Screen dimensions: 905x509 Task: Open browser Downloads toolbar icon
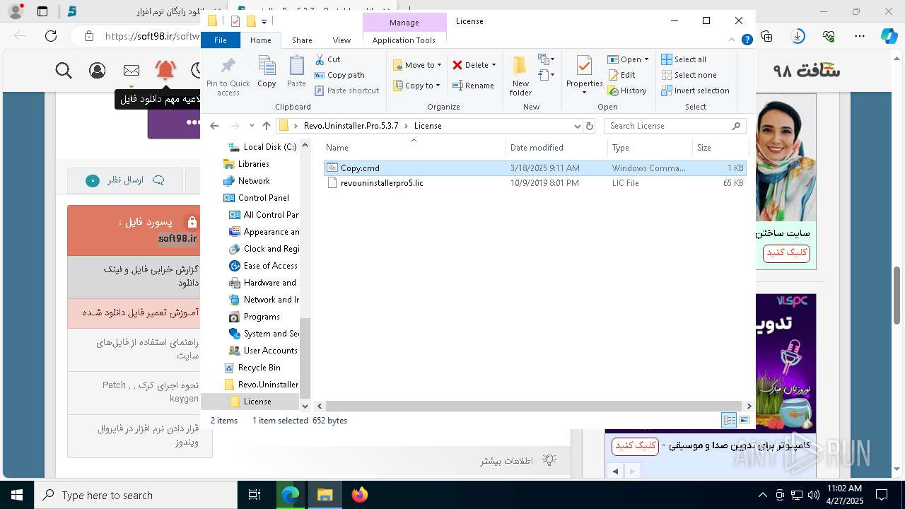tap(798, 35)
